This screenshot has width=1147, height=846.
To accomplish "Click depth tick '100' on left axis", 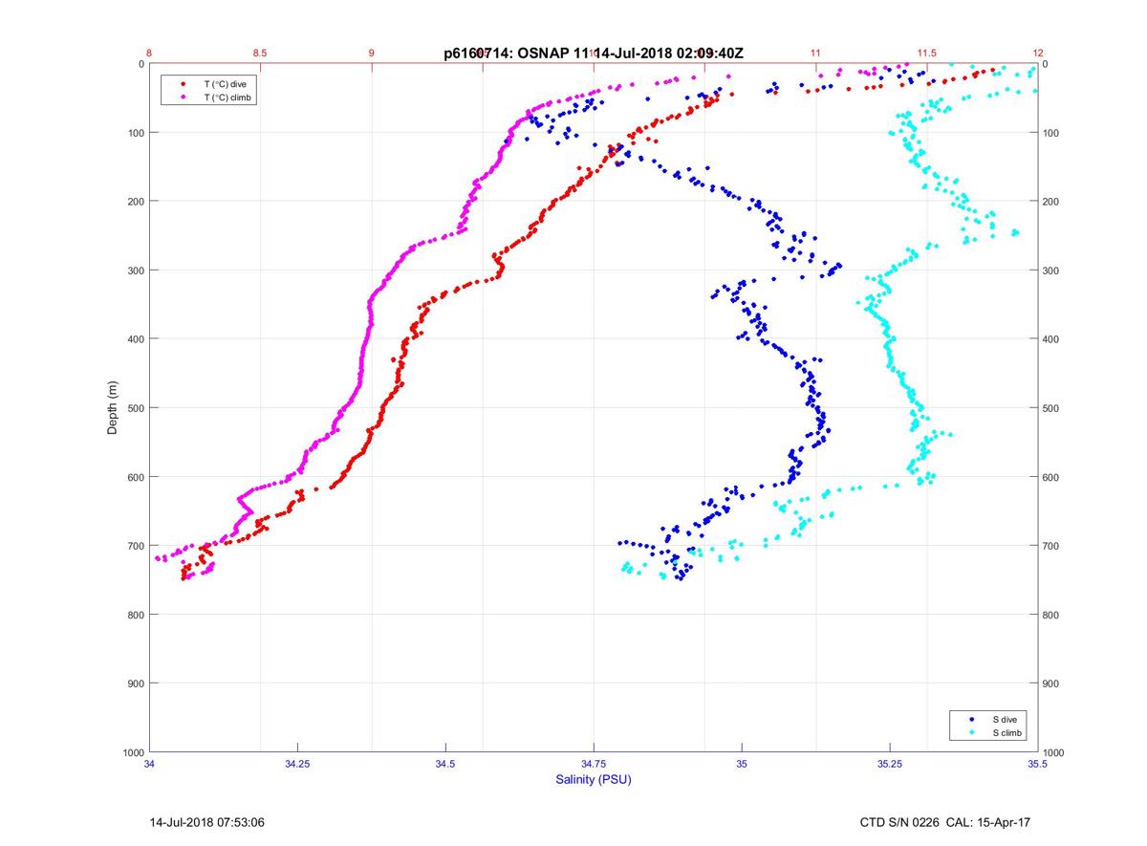I will click(135, 132).
